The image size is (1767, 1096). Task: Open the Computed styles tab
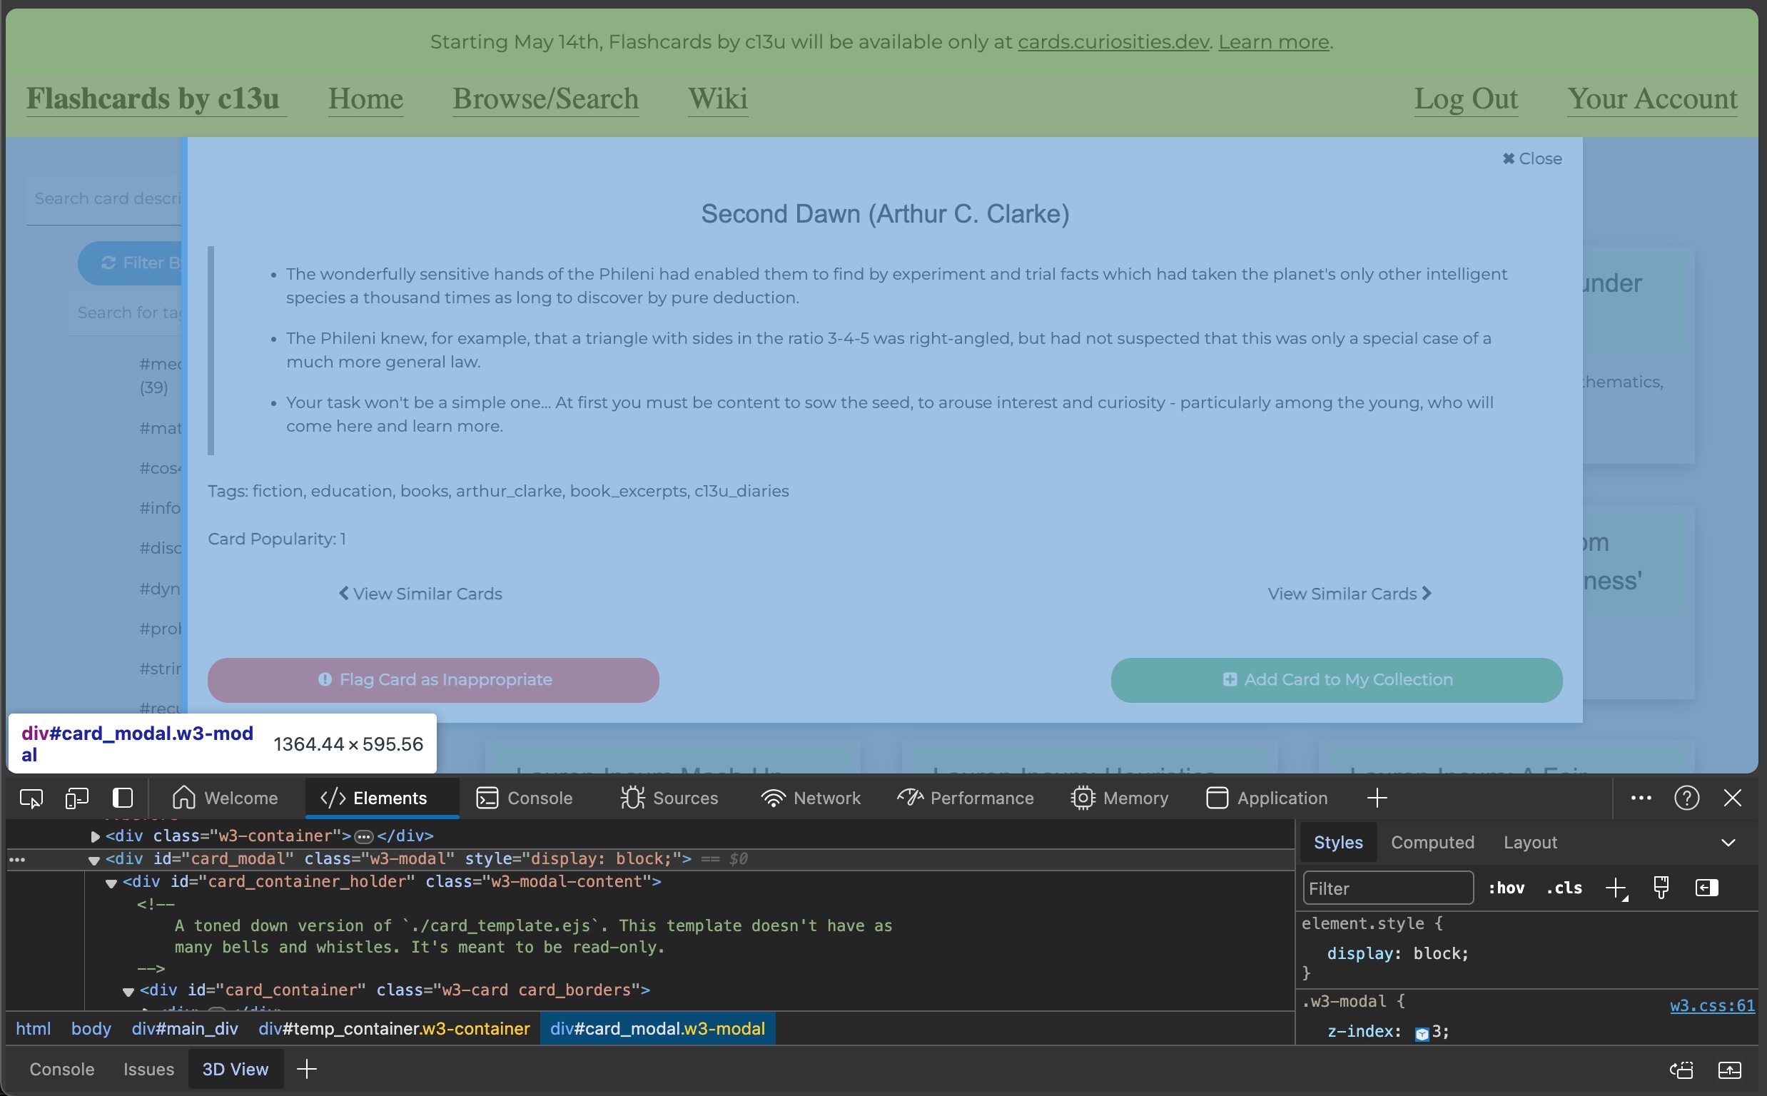[1432, 842]
